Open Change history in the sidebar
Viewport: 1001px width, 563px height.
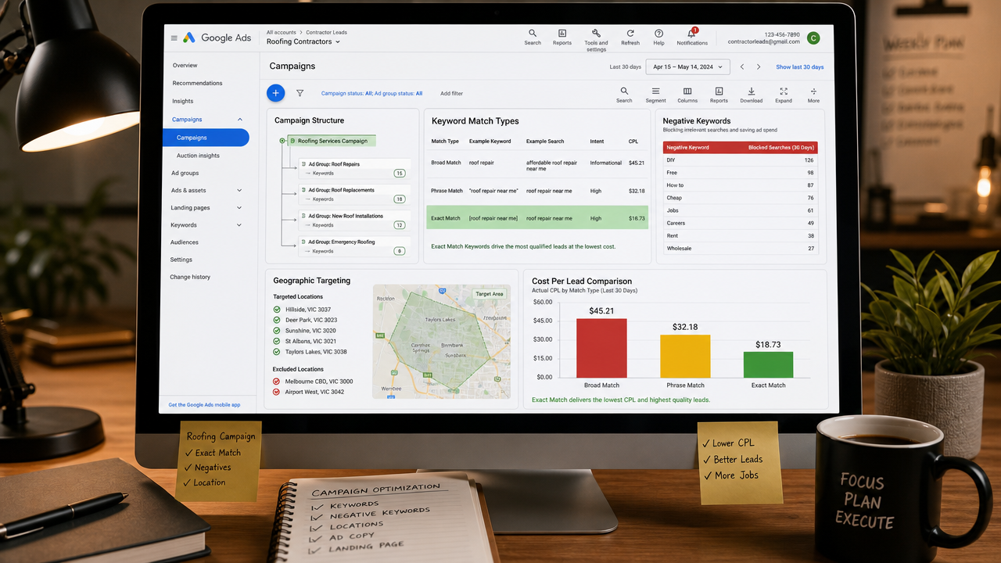pos(190,277)
